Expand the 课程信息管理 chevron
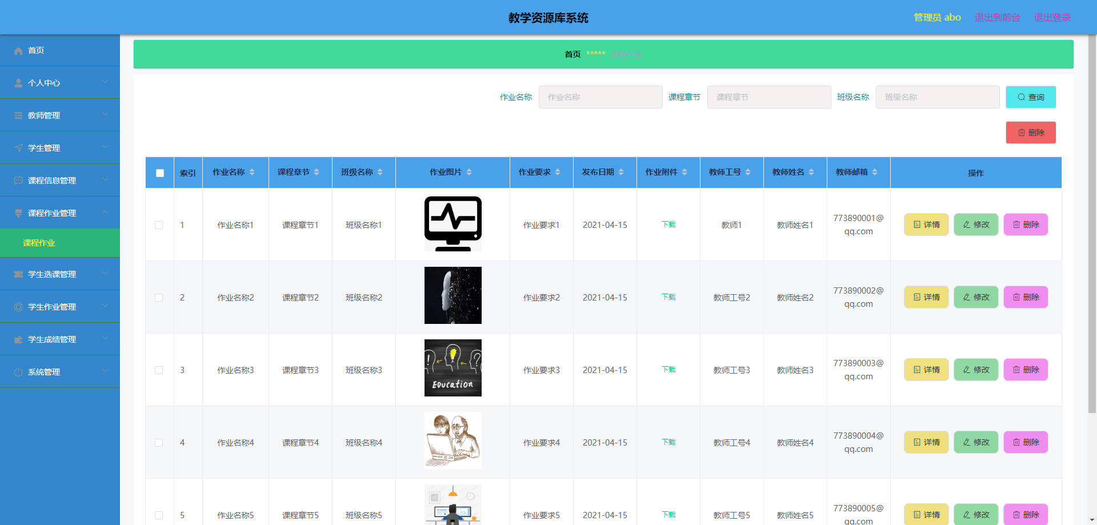 [106, 180]
